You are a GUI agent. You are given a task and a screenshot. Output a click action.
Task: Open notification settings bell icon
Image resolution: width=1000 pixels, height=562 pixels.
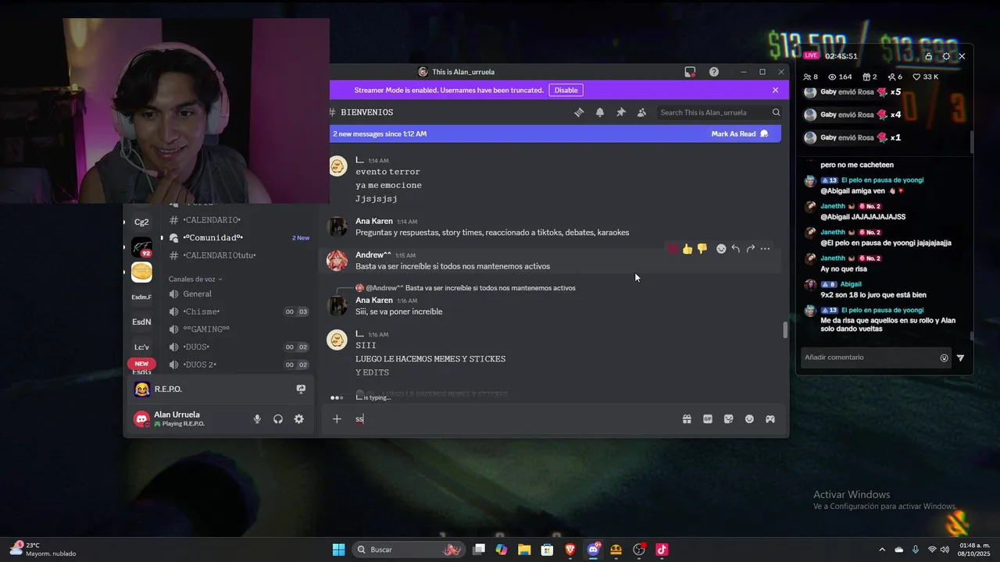pyautogui.click(x=600, y=112)
